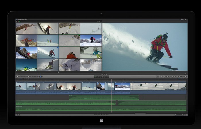
Task: Select the teal-jacket skier angle thumbnail
Action: (91, 53)
